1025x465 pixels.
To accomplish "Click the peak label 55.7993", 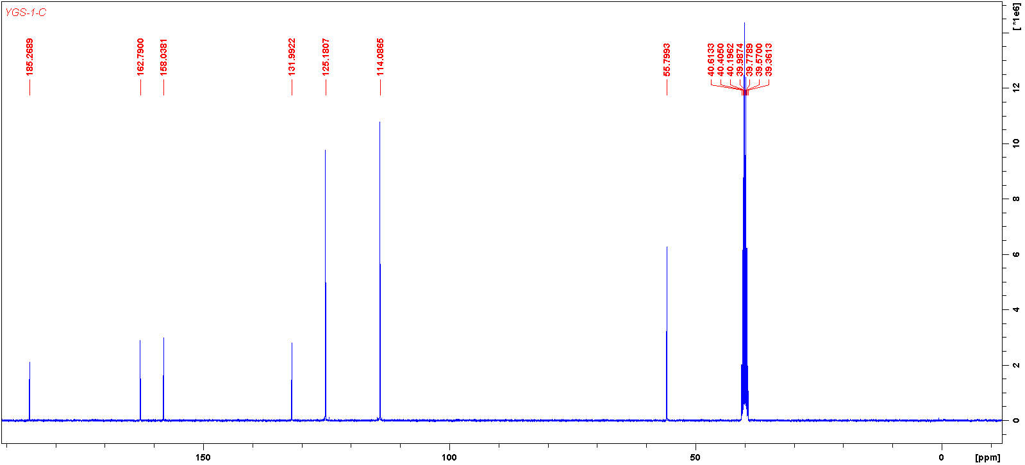I will click(x=667, y=60).
